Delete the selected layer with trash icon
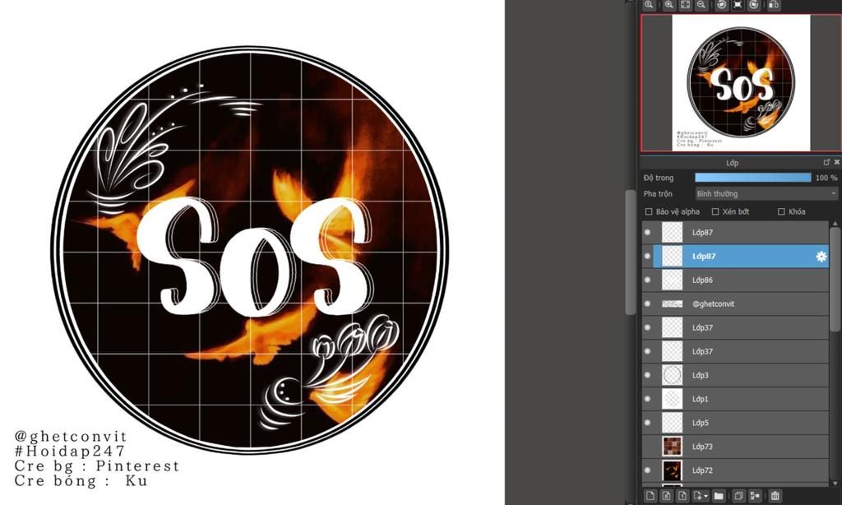842x505 pixels. [775, 496]
